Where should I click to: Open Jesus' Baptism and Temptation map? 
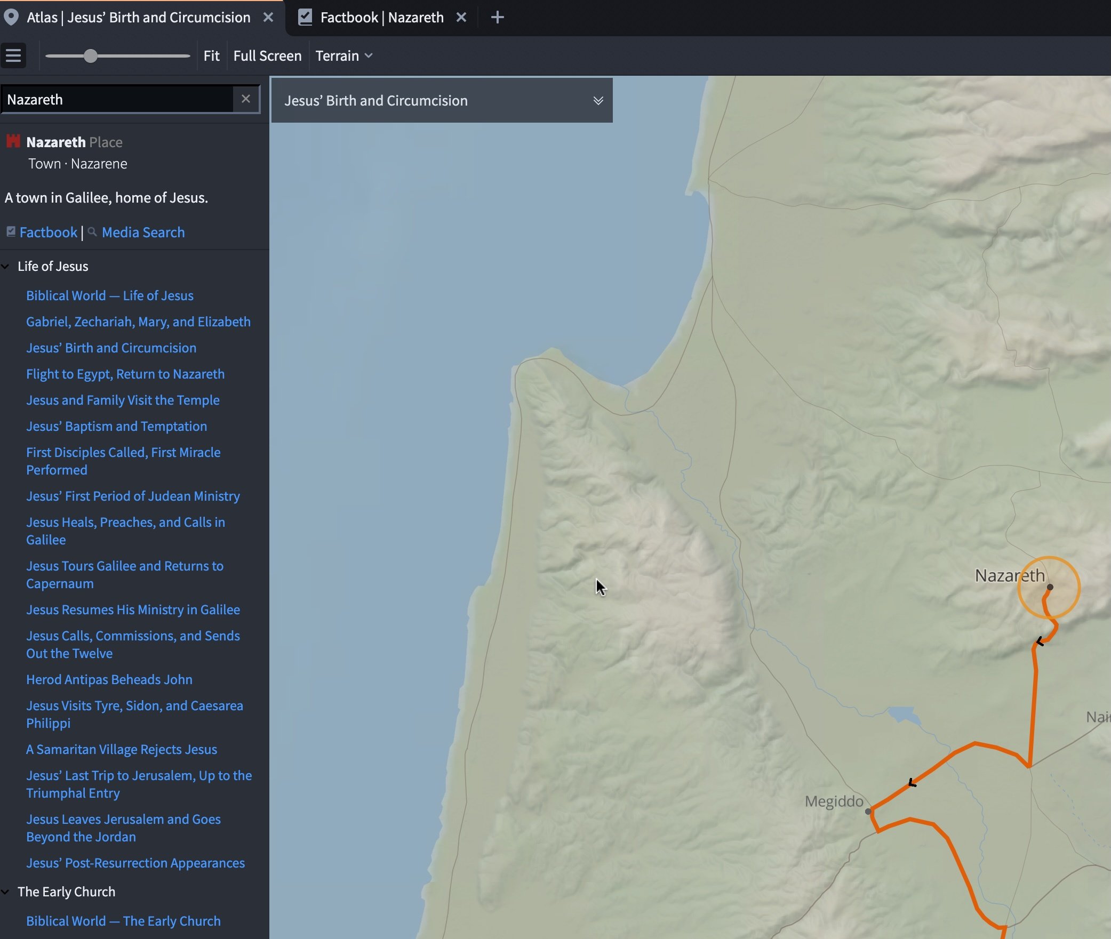click(x=116, y=426)
